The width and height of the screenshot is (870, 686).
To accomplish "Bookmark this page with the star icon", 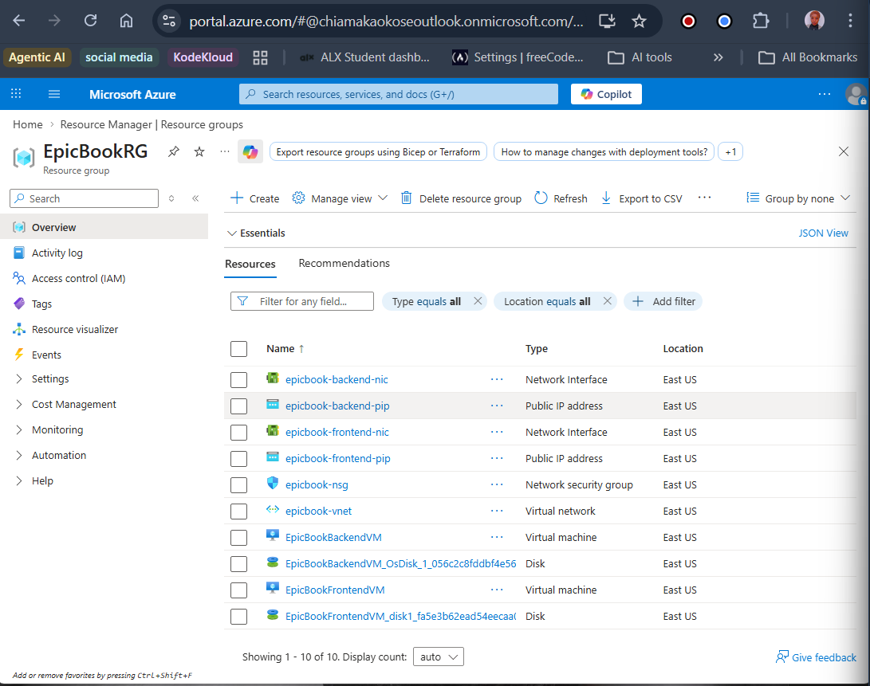I will click(640, 21).
